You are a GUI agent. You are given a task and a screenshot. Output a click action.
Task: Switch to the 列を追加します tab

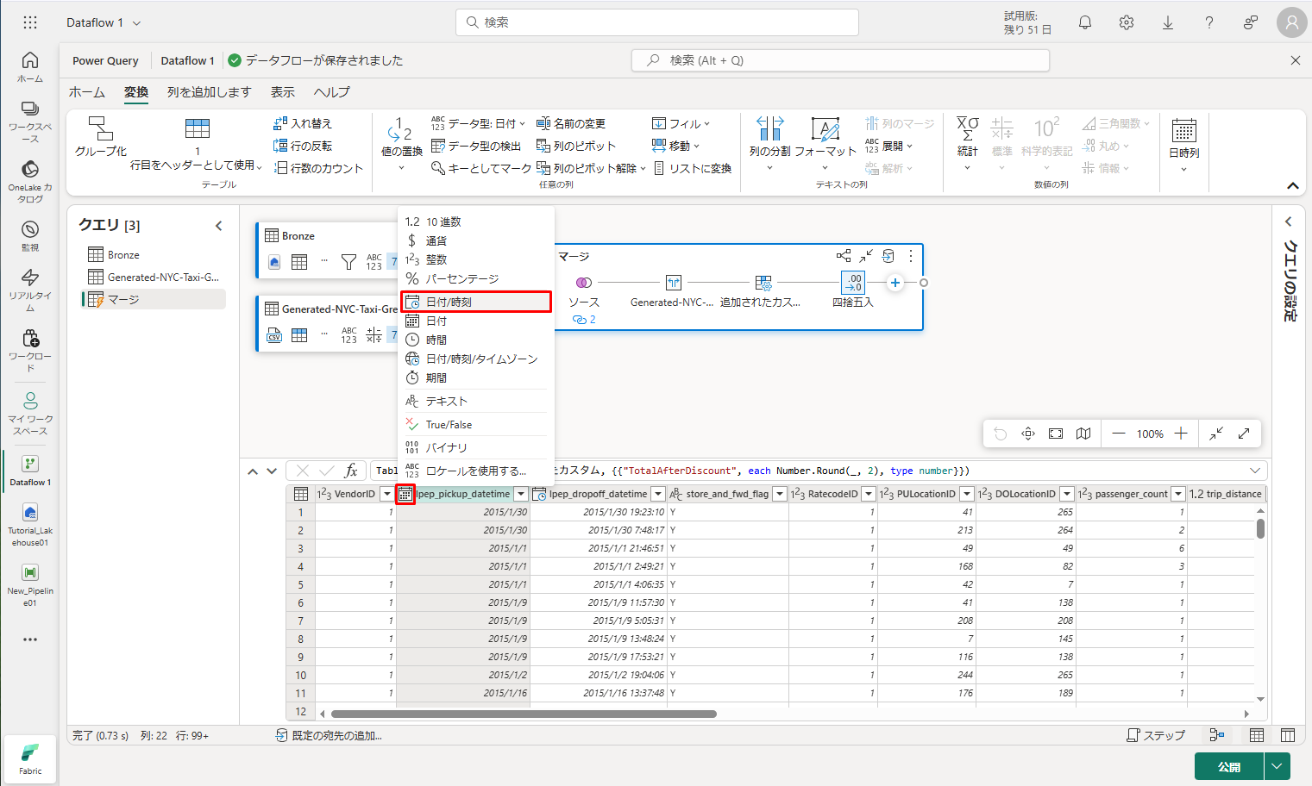209,92
